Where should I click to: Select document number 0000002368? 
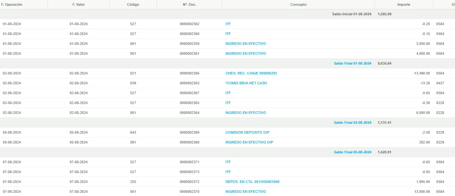[189, 142]
